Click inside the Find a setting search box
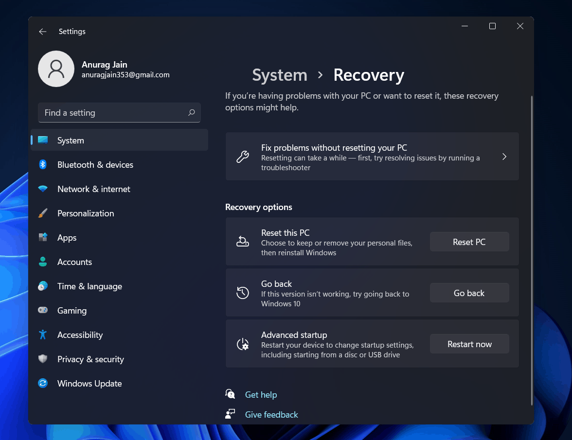The height and width of the screenshot is (440, 572). (x=119, y=112)
